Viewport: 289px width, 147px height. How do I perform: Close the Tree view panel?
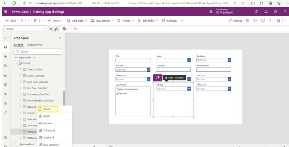click(60, 38)
